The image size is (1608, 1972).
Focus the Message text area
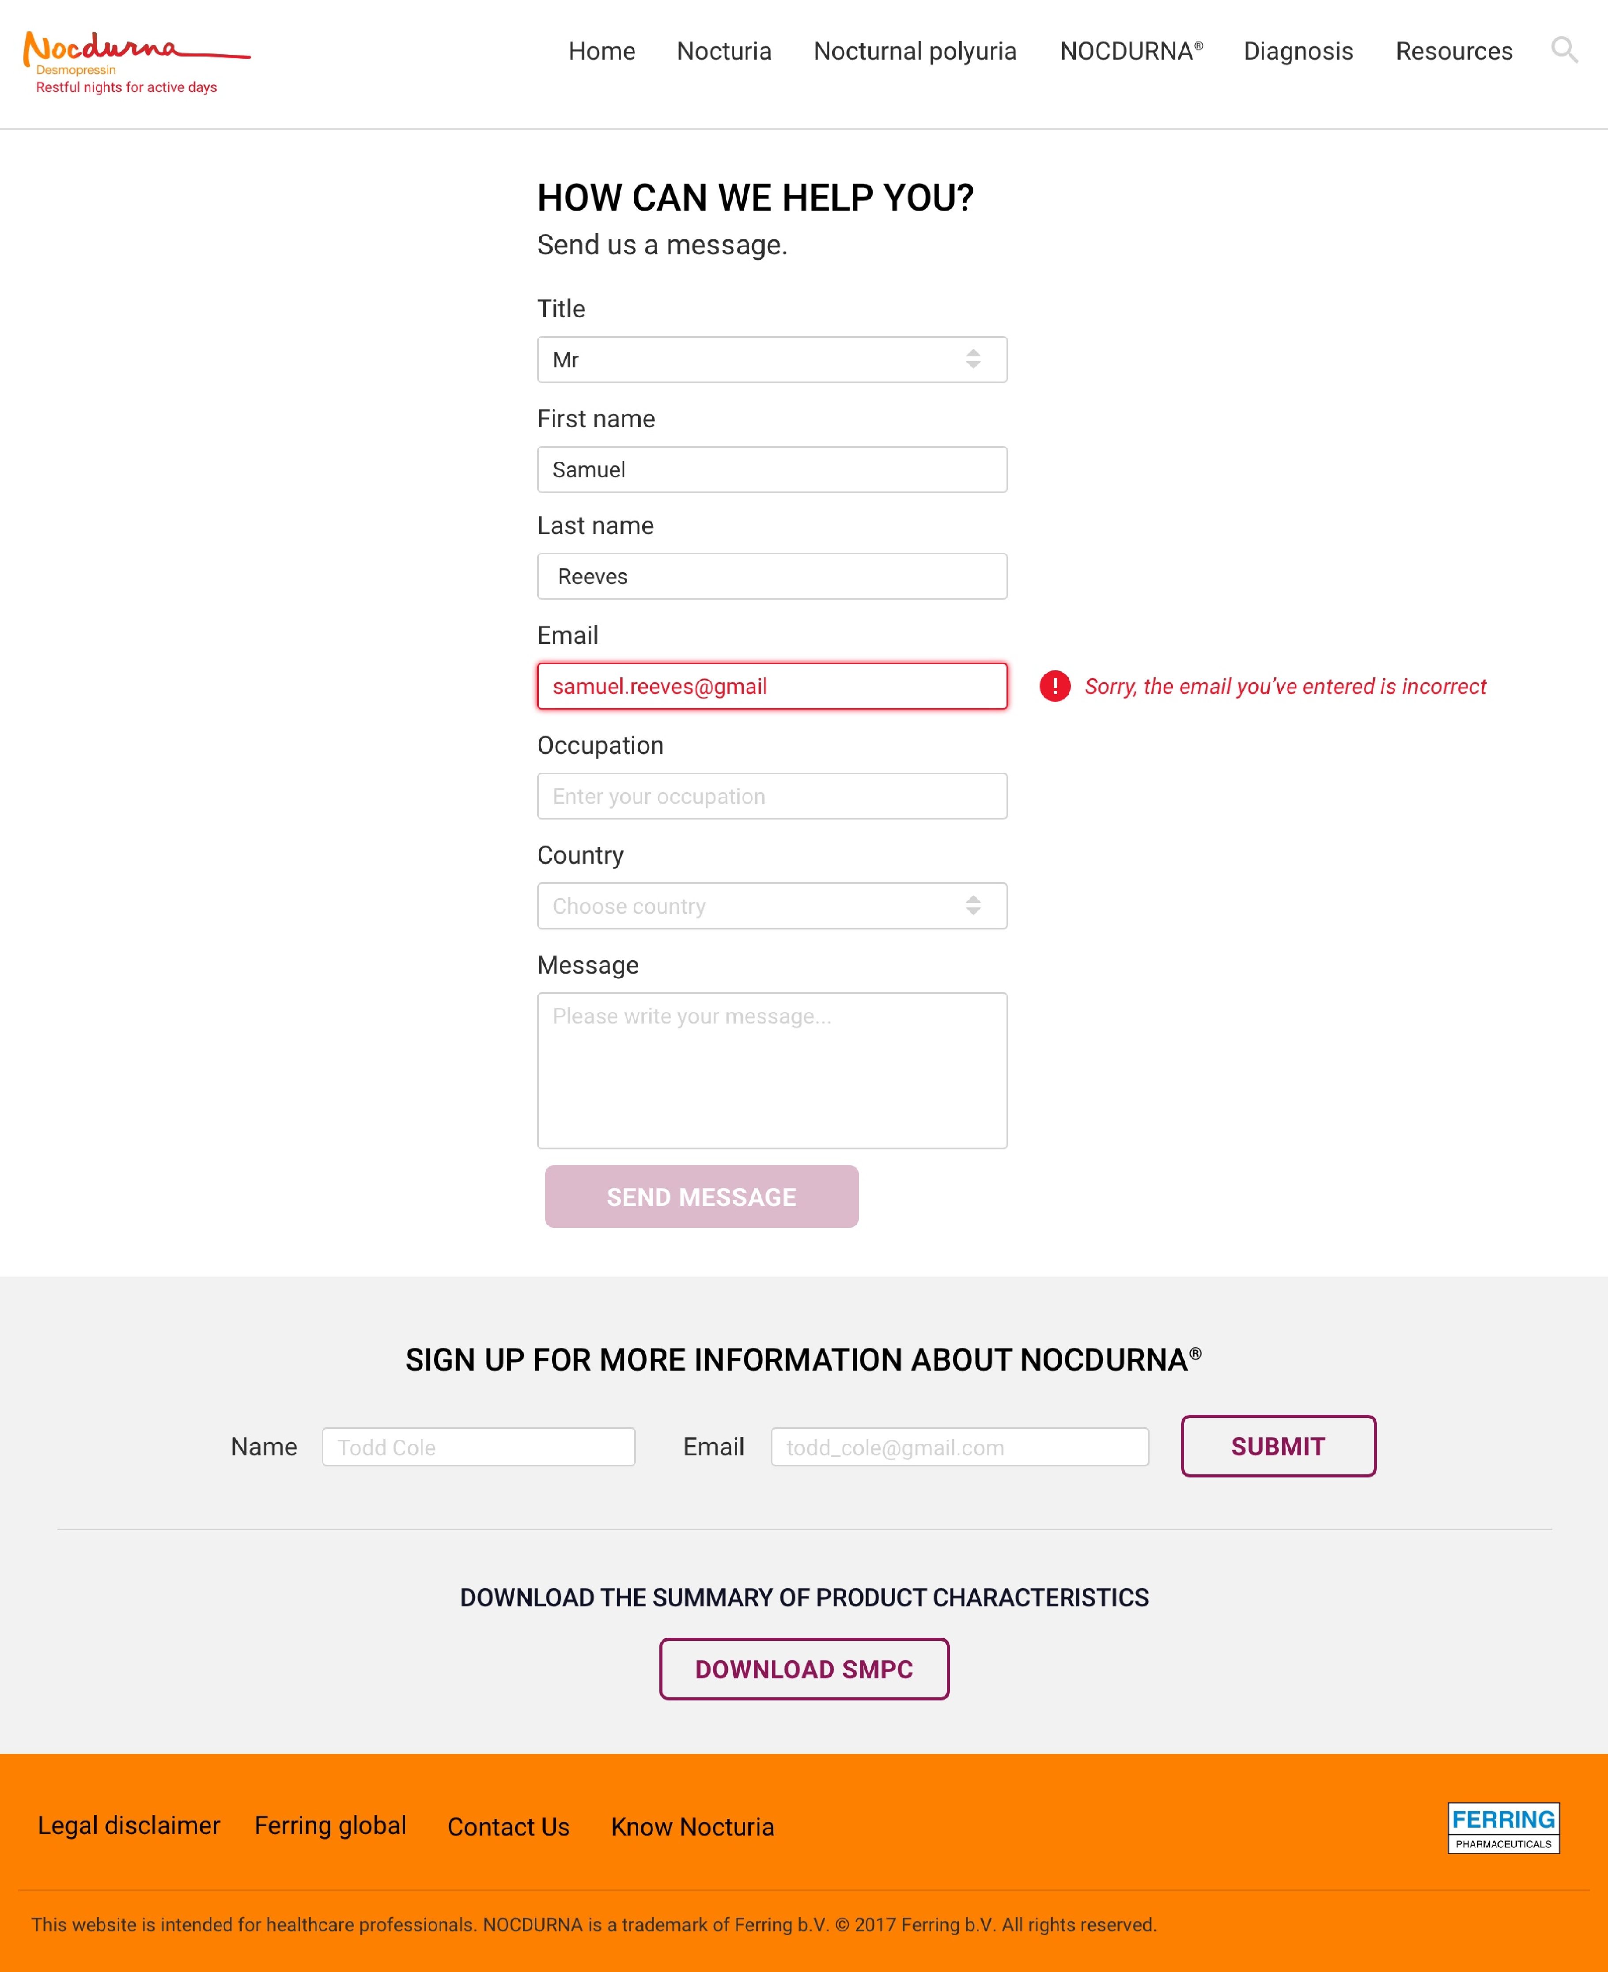click(772, 1071)
